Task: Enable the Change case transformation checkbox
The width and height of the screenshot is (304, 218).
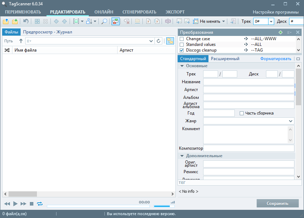Action: tap(182, 39)
